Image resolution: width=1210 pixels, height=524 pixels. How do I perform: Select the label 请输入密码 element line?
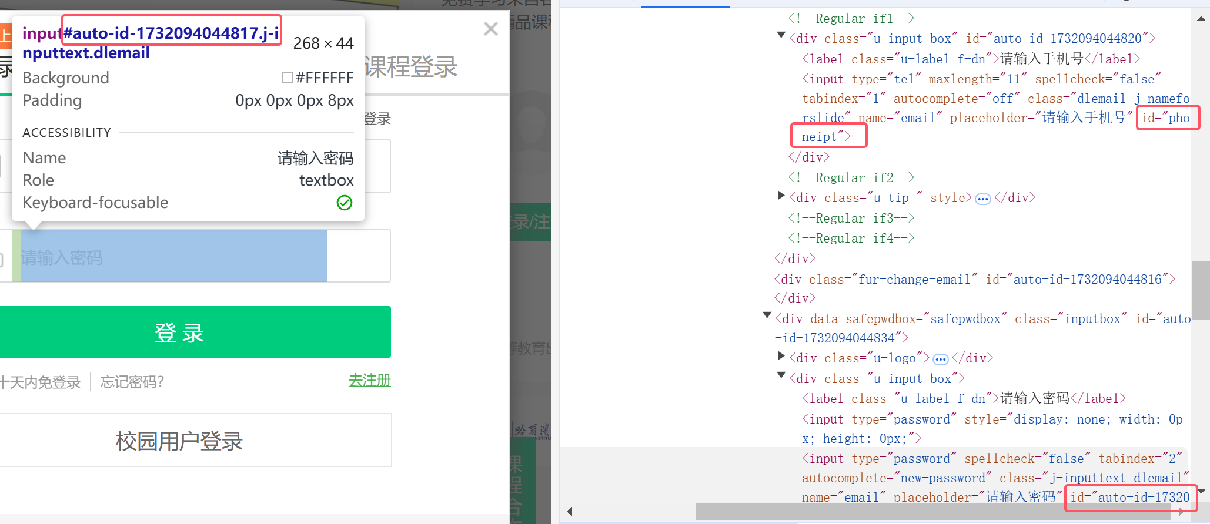[964, 398]
